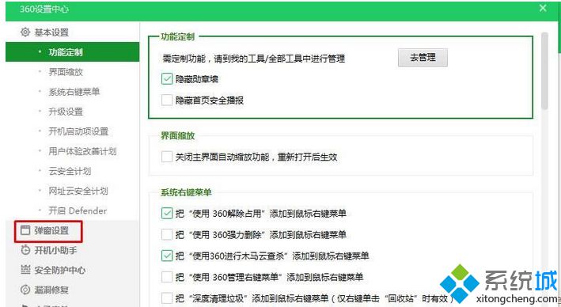Click the 安全防护中心 icon
This screenshot has width=561, height=307.
(25, 270)
